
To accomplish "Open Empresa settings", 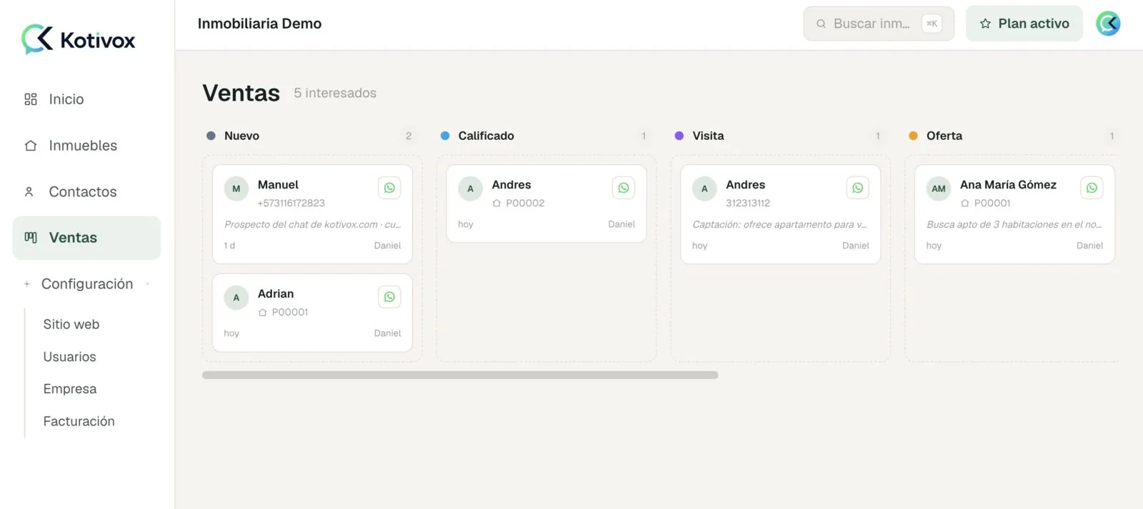I will [x=70, y=389].
